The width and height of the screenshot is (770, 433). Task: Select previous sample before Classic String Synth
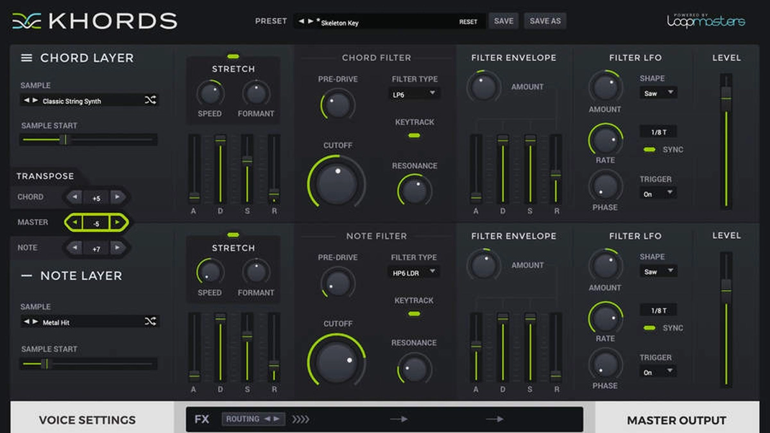click(x=27, y=101)
